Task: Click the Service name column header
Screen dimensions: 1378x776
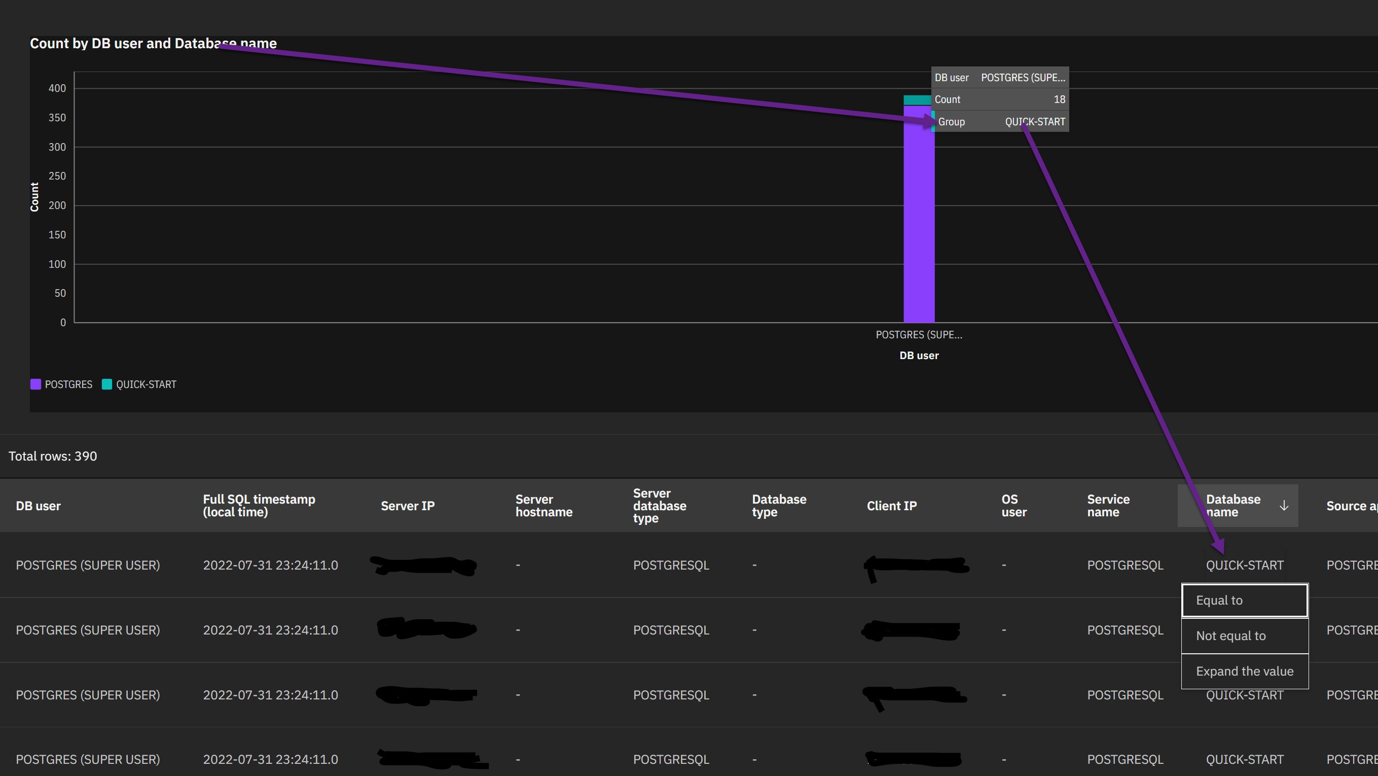Action: [x=1108, y=506]
